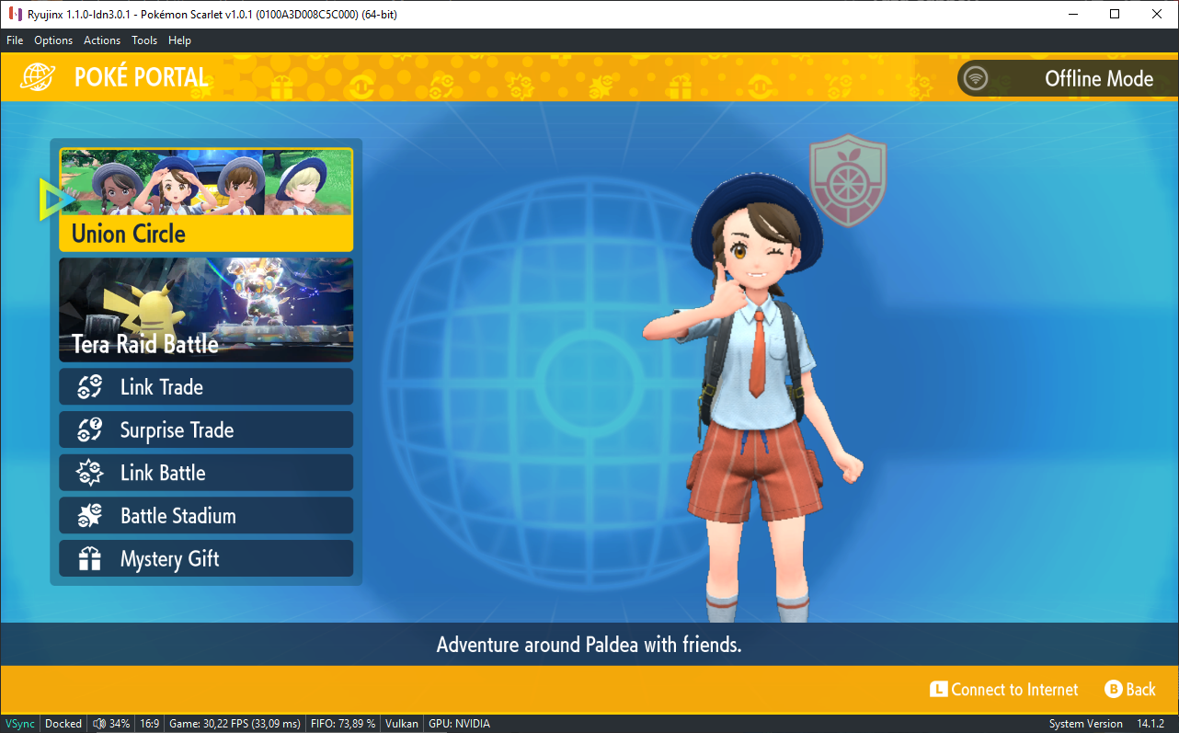
Task: Open the Surprise Trade option
Action: tap(206, 429)
